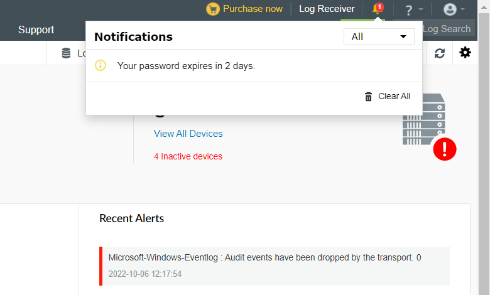This screenshot has width=490, height=295.
Task: Click the Purchase now link
Action: pos(253,9)
